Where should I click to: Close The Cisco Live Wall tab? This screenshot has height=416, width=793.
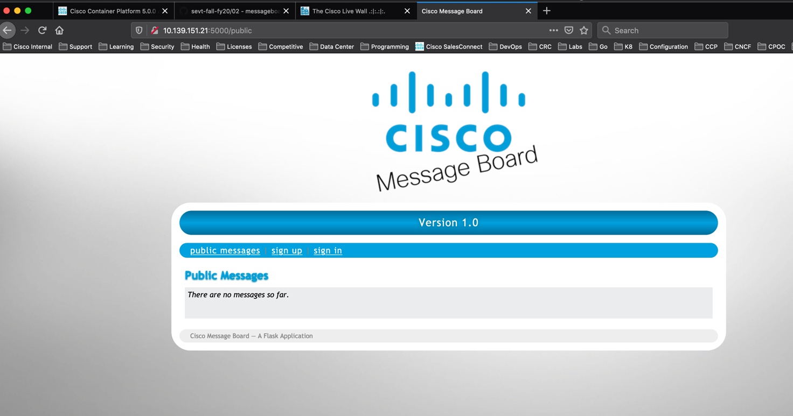pyautogui.click(x=407, y=11)
